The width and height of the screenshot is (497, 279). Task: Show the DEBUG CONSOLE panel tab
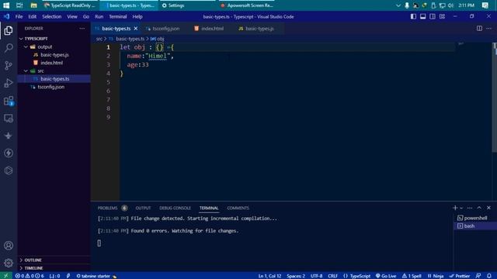tap(175, 208)
